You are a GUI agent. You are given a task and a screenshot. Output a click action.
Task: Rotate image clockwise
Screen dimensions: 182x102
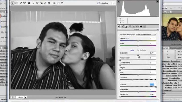click(x=62, y=3)
